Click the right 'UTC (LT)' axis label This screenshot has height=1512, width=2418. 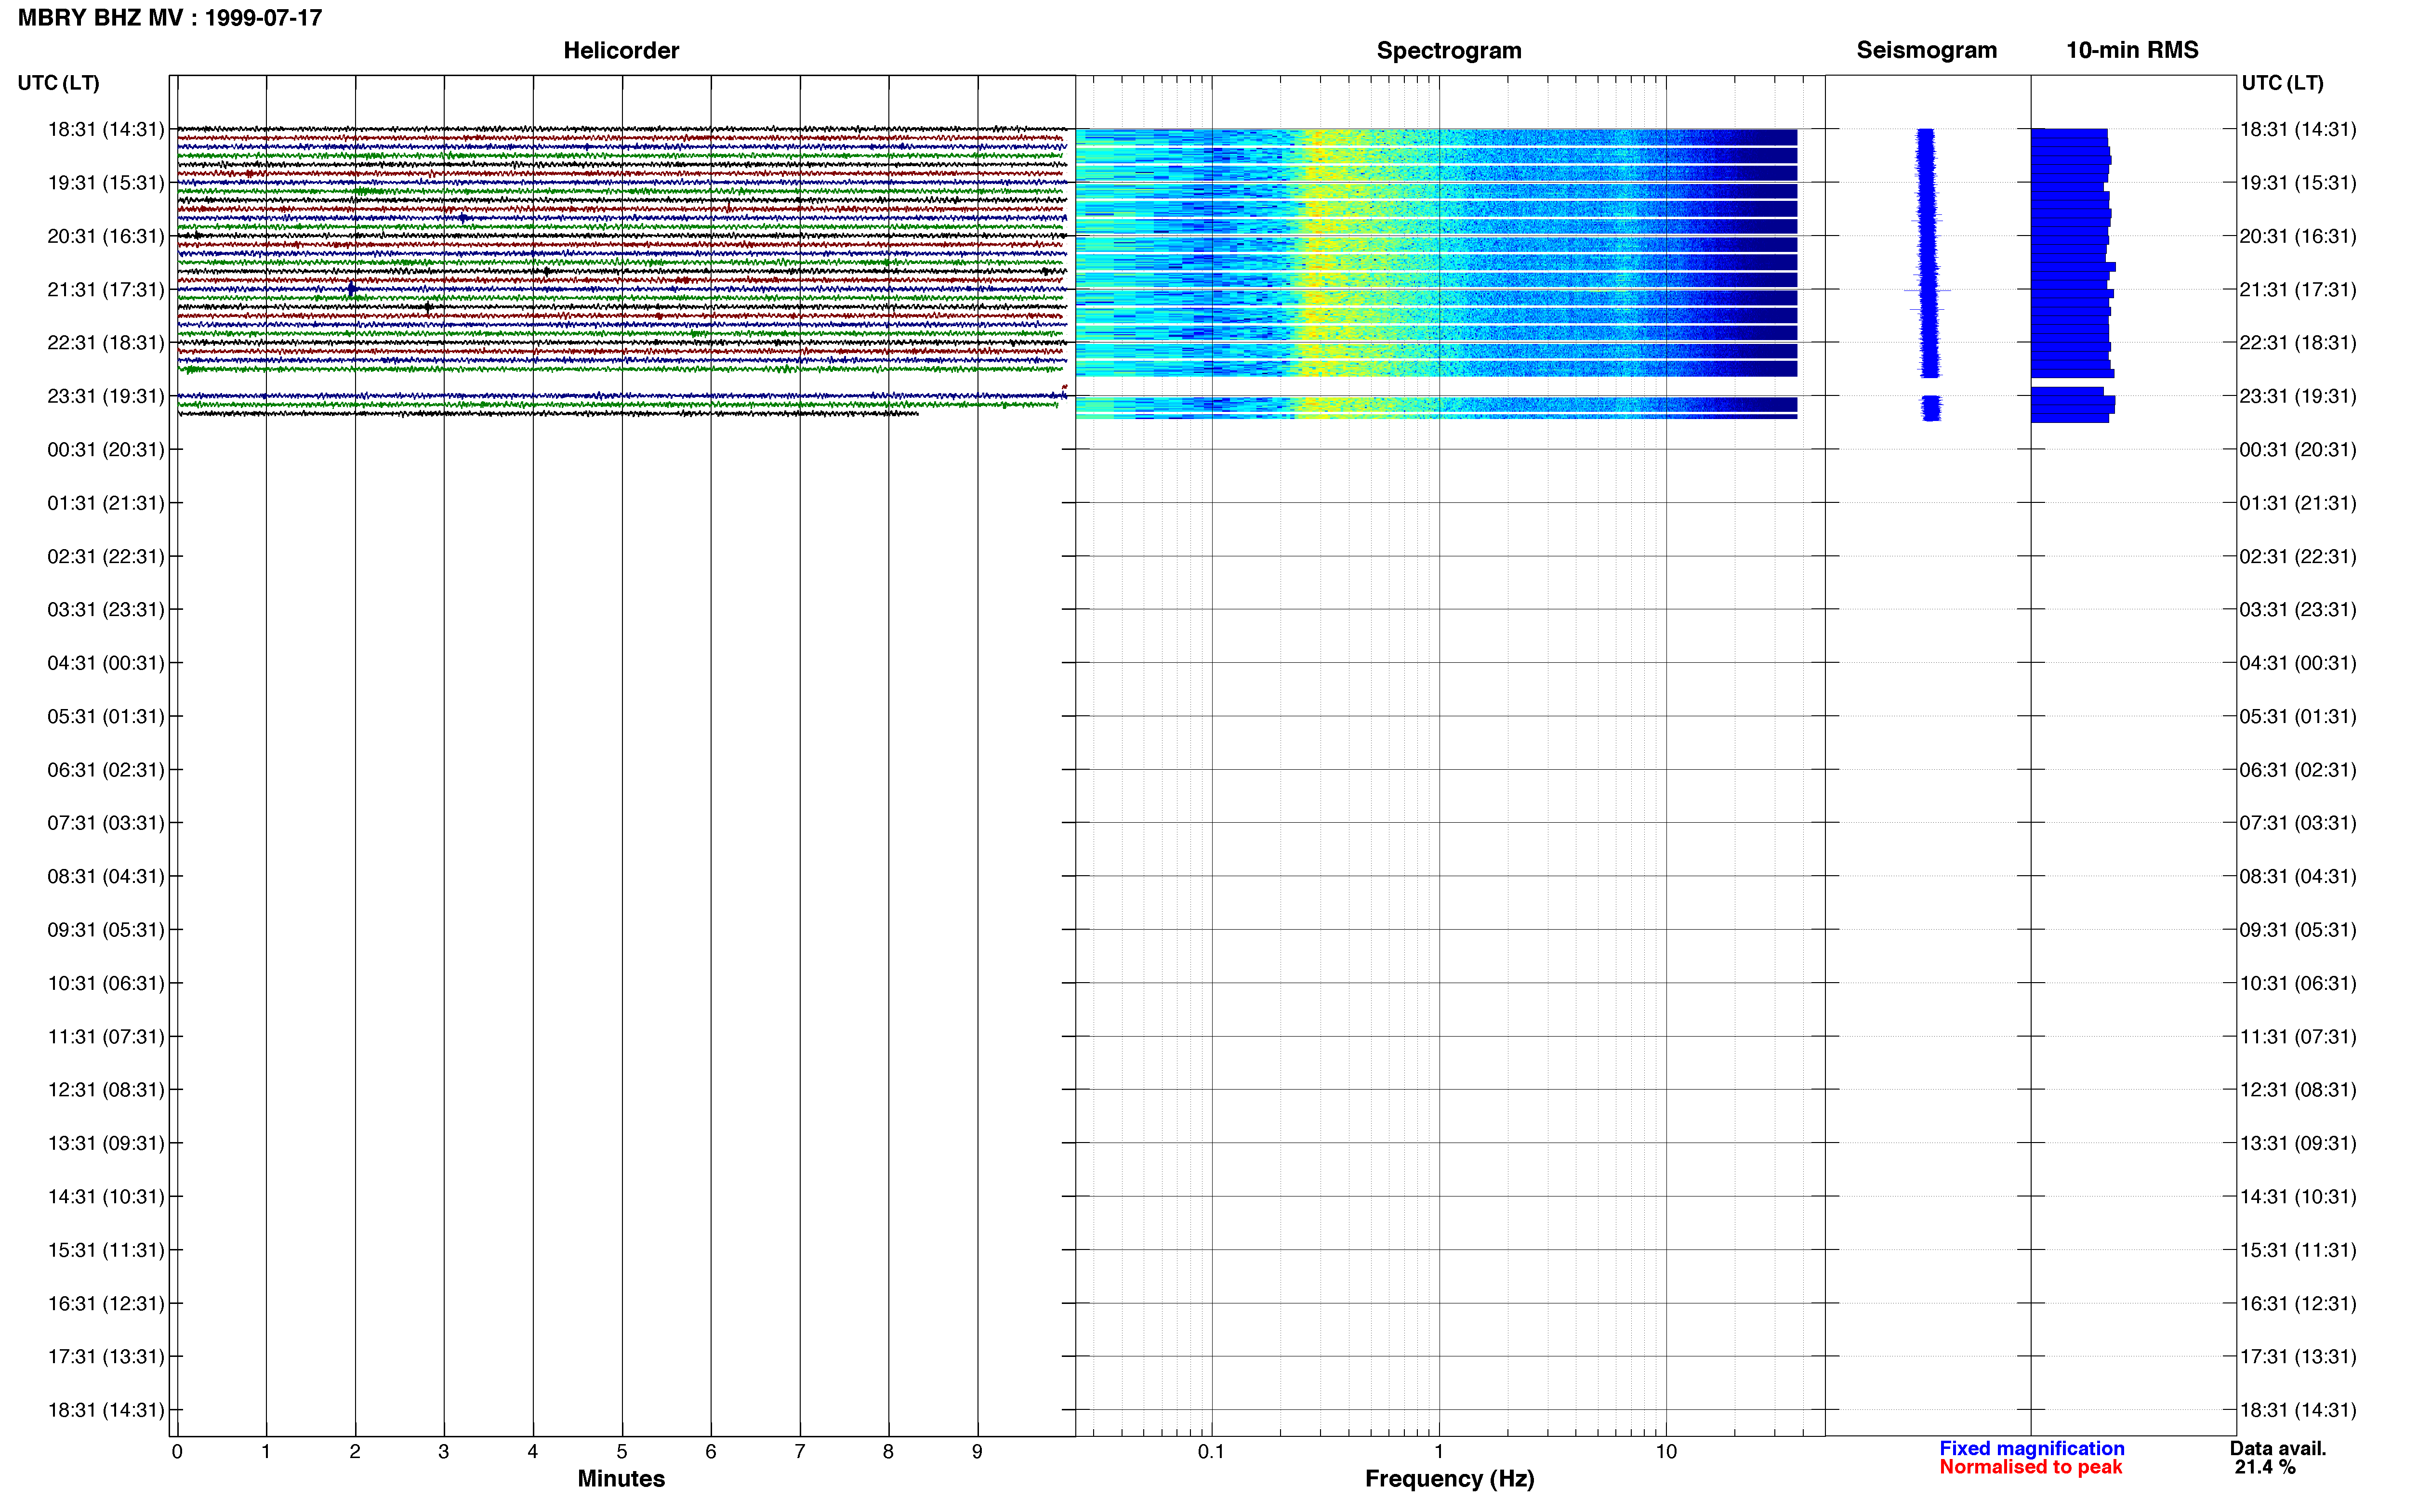[2282, 83]
